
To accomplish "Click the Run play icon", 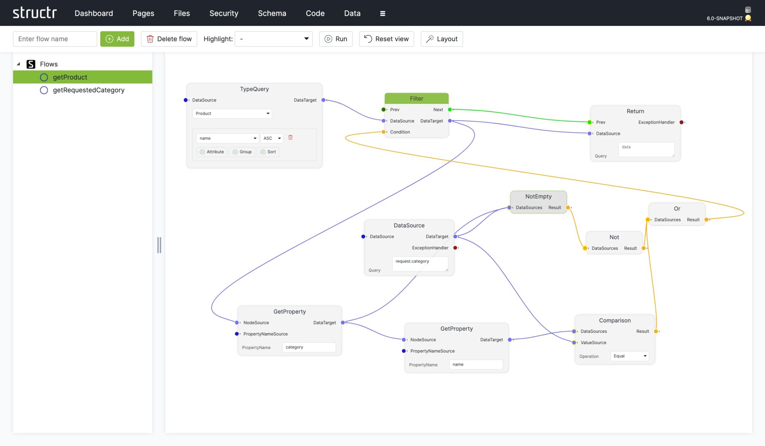I will (x=328, y=39).
